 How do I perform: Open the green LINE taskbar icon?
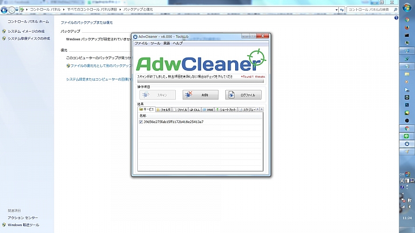(407, 136)
